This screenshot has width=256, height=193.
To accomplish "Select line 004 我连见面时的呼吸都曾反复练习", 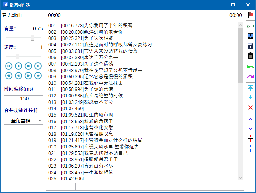I will click(x=142, y=45).
